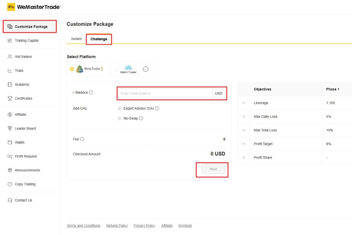The image size is (352, 235).
Task: Click Balance info icon
Action: pos(91,93)
